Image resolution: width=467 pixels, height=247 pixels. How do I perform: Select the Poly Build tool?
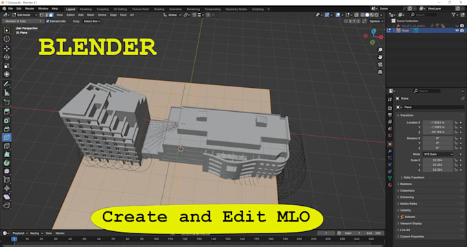[x=7, y=154]
